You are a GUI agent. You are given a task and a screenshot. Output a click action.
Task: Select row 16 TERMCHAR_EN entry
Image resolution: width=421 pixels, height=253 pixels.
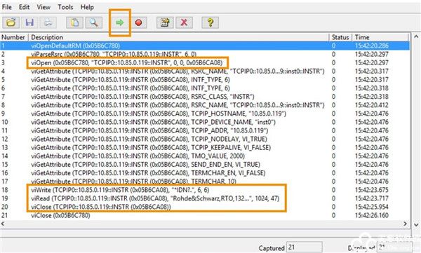click(x=205, y=173)
